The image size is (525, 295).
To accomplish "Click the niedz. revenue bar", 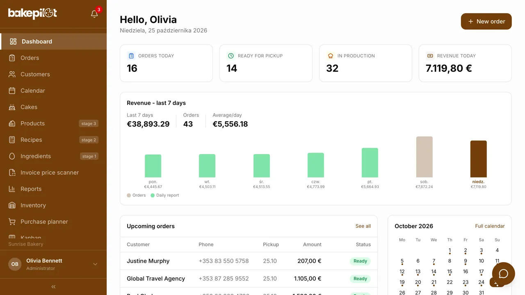I will pos(478,159).
